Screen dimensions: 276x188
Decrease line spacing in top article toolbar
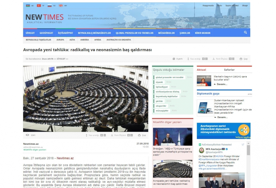pyautogui.click(x=206, y=59)
